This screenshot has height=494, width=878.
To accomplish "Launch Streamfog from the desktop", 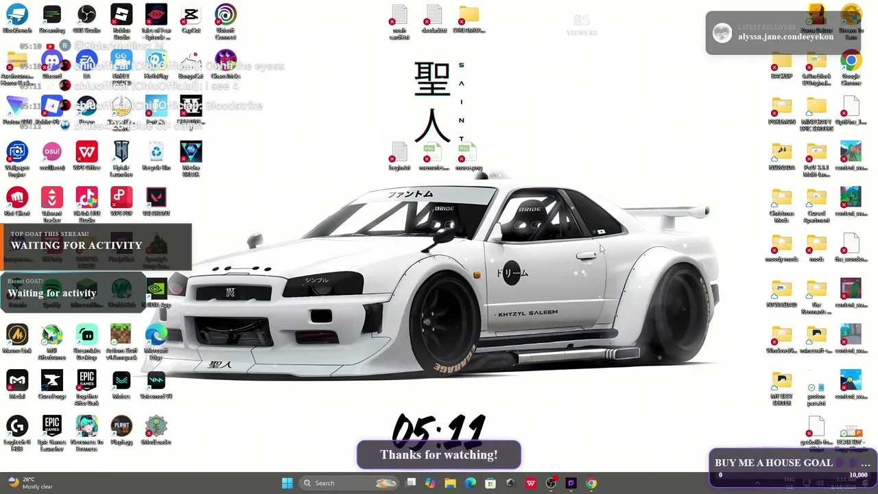I will coord(52,19).
